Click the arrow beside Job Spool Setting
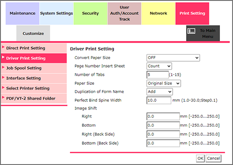Image resolution: width=233 pixels, height=165 pixels. pos(3,67)
